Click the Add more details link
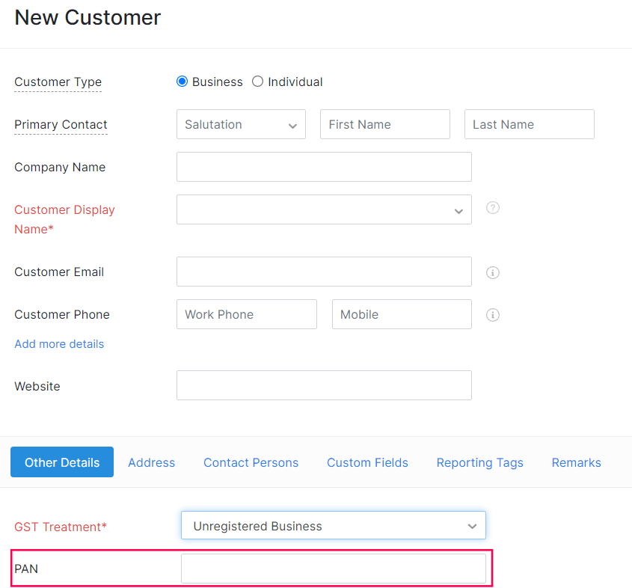Screen dimensions: 632x588 (59, 344)
